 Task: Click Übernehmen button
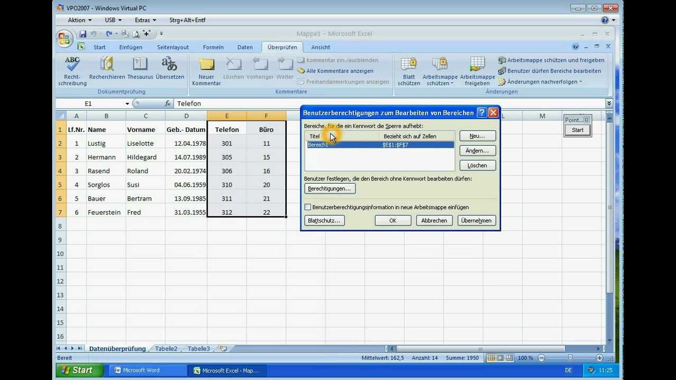point(476,221)
